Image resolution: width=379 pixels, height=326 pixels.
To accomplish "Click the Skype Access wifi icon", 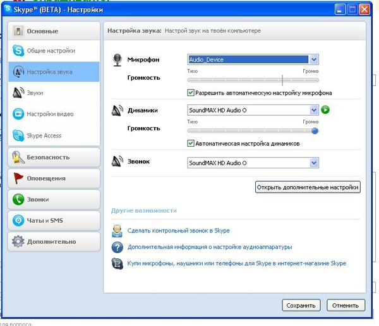I will [x=18, y=135].
